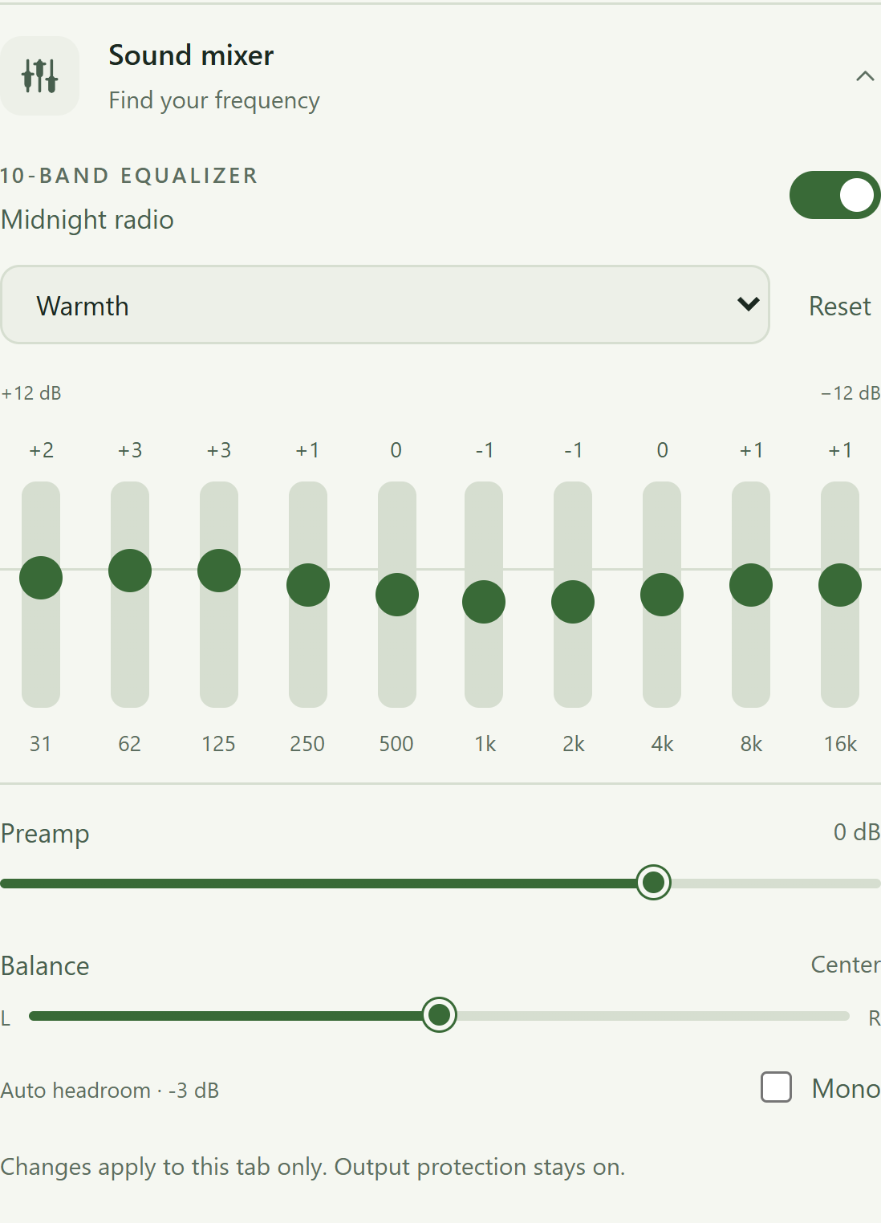Click the 'R' balance label
The image size is (881, 1223).
tap(875, 1018)
